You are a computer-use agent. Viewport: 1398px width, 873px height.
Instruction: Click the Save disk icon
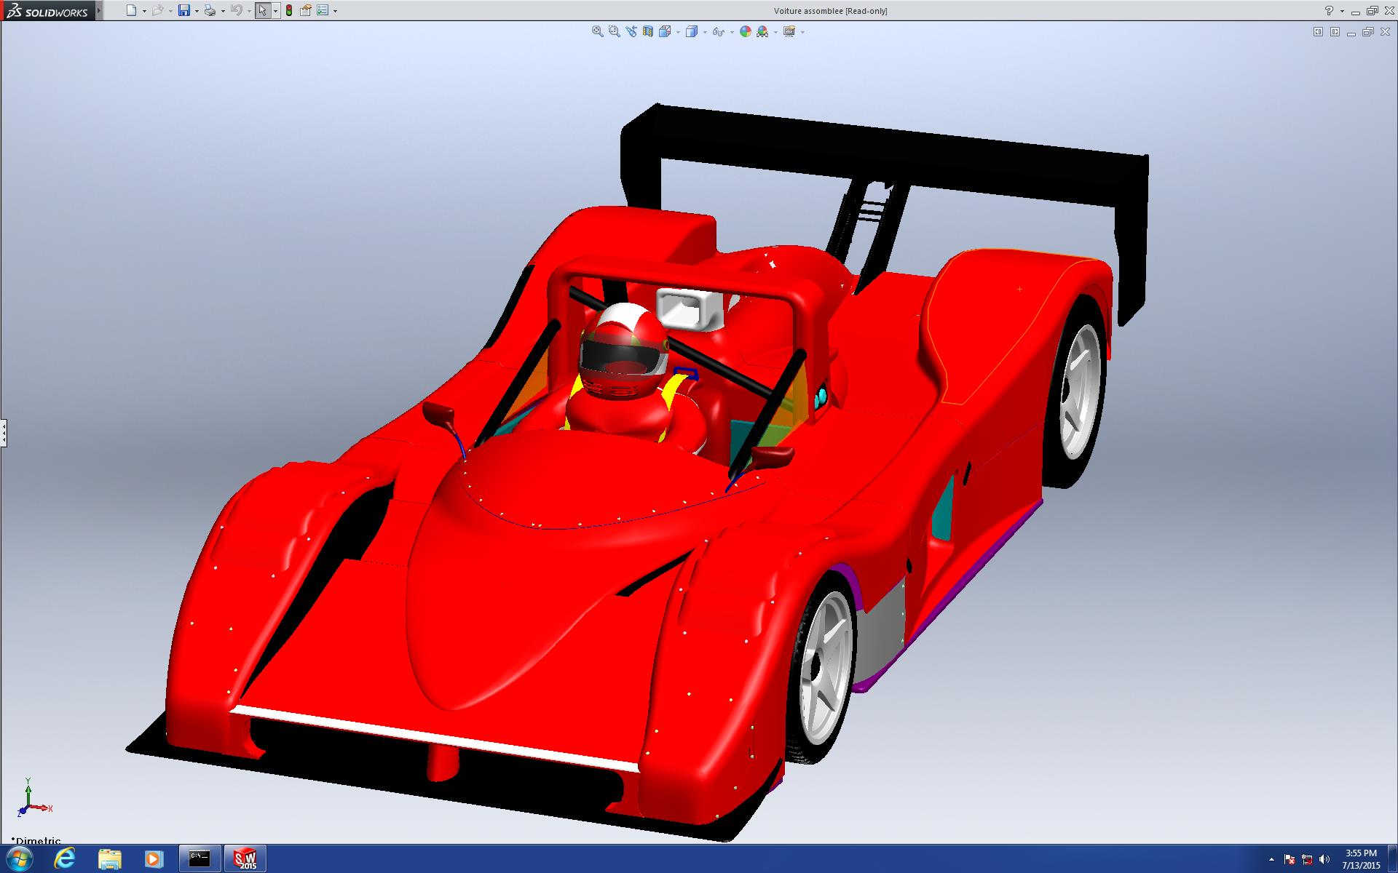[x=184, y=10]
